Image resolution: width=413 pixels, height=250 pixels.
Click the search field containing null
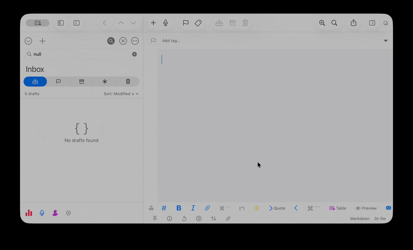(x=82, y=54)
